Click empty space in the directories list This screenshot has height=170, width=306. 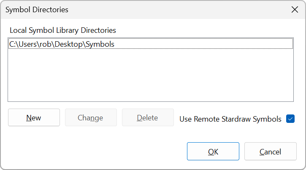click(151, 76)
